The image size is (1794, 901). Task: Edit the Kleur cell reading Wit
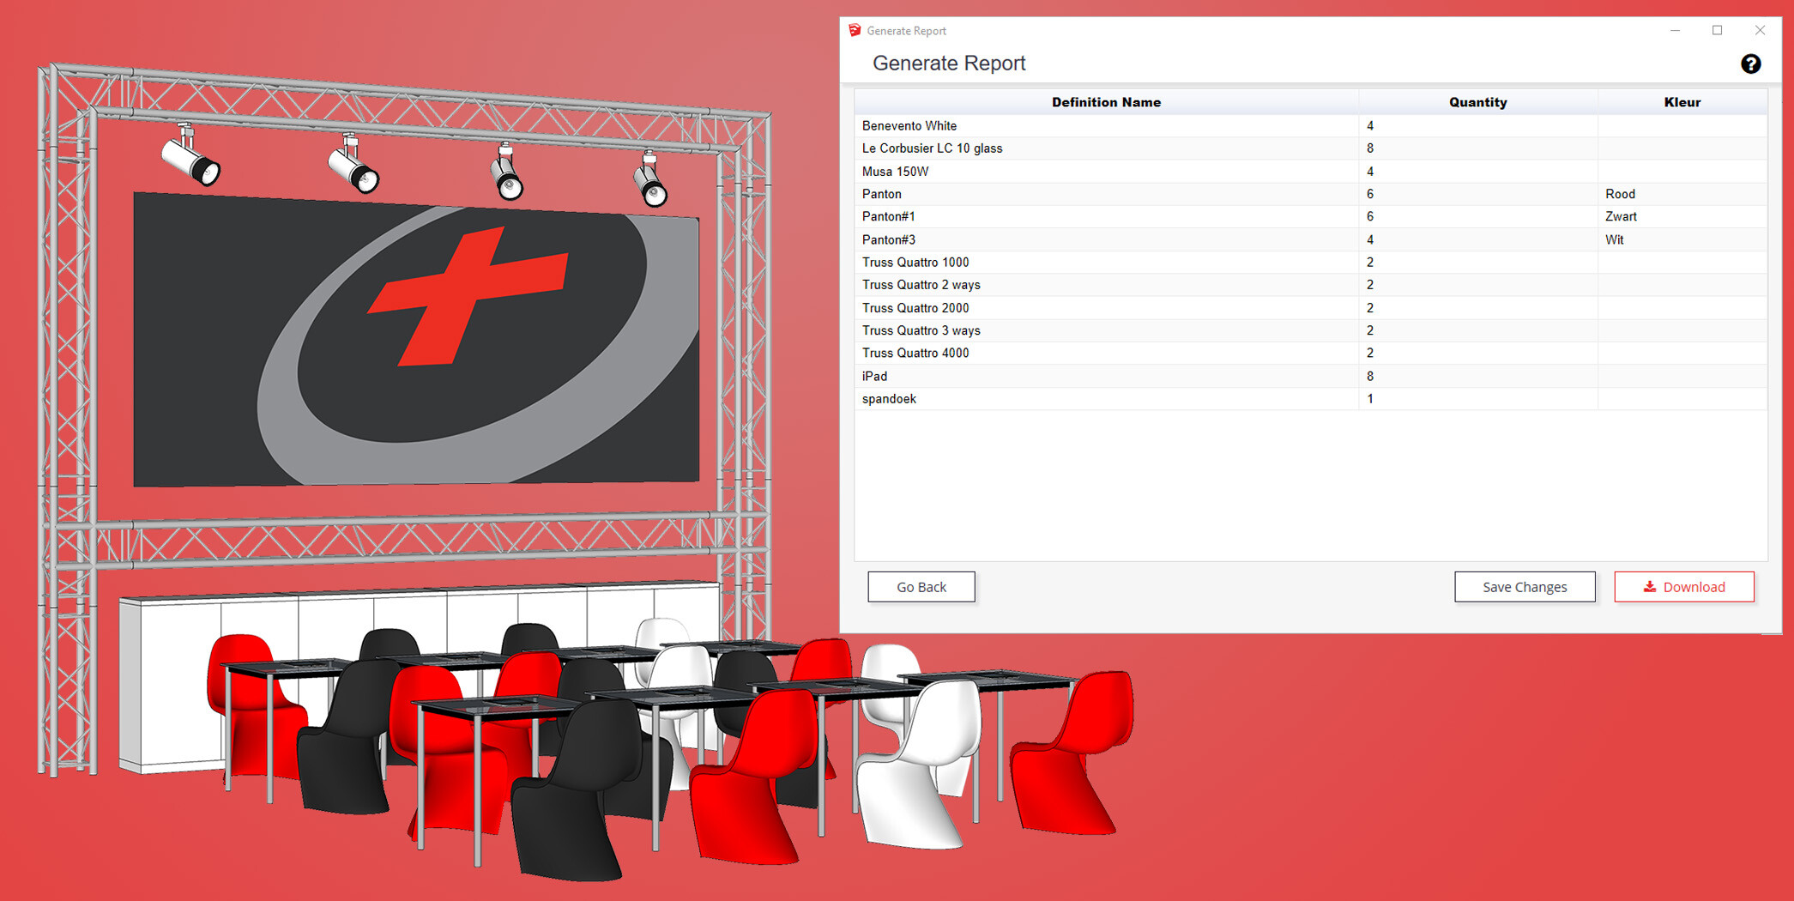[1614, 240]
